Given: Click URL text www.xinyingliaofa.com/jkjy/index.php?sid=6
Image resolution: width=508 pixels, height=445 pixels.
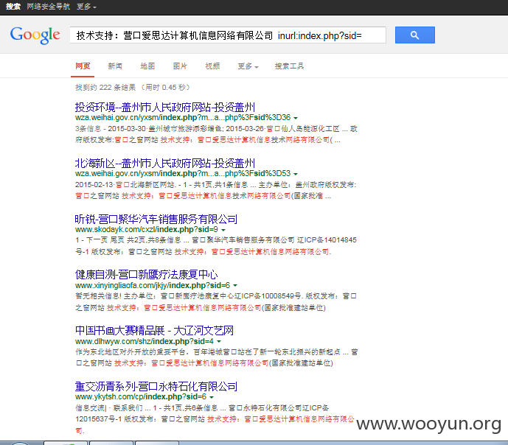Looking at the screenshot, I should [x=153, y=285].
